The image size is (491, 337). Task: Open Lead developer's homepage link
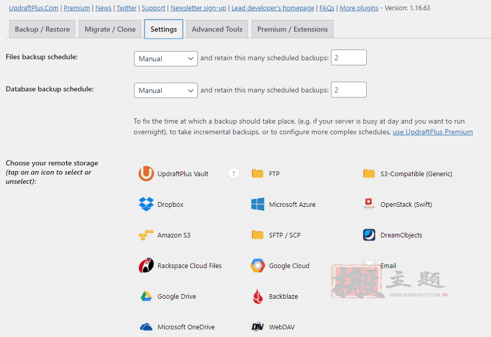point(273,8)
